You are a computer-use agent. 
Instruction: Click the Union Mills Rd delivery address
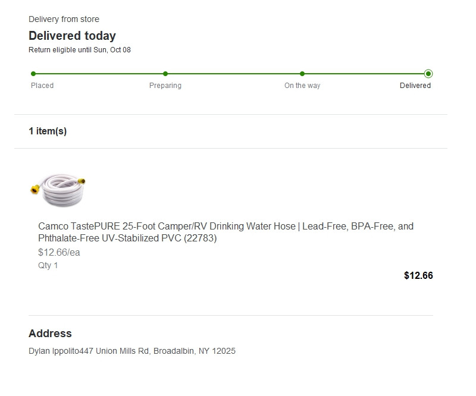132,351
